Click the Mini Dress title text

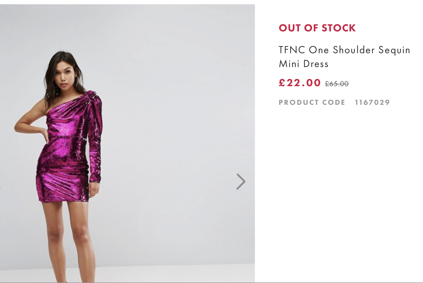pyautogui.click(x=303, y=64)
